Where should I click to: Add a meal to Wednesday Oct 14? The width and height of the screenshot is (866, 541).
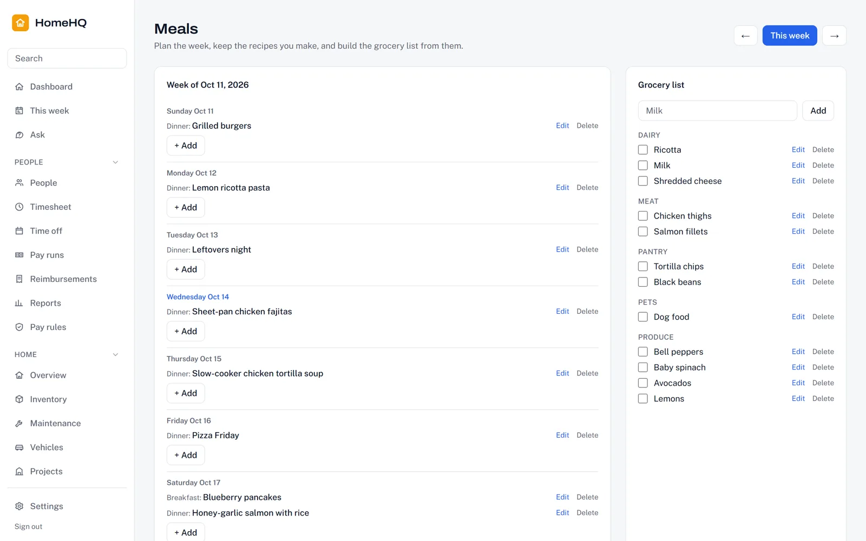coord(186,331)
